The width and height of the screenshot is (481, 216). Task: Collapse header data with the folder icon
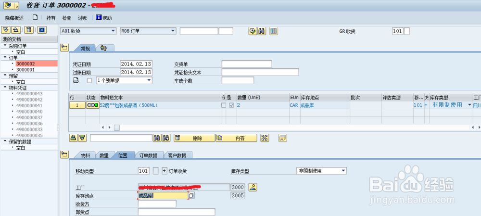pos(64,47)
